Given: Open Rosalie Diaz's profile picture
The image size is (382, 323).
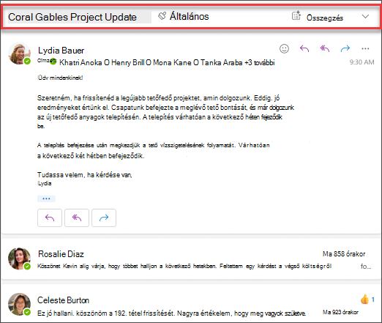Looking at the screenshot, I should (19, 259).
